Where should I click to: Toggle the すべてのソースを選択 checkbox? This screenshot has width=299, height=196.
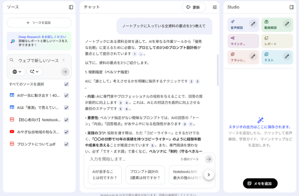click(x=66, y=84)
